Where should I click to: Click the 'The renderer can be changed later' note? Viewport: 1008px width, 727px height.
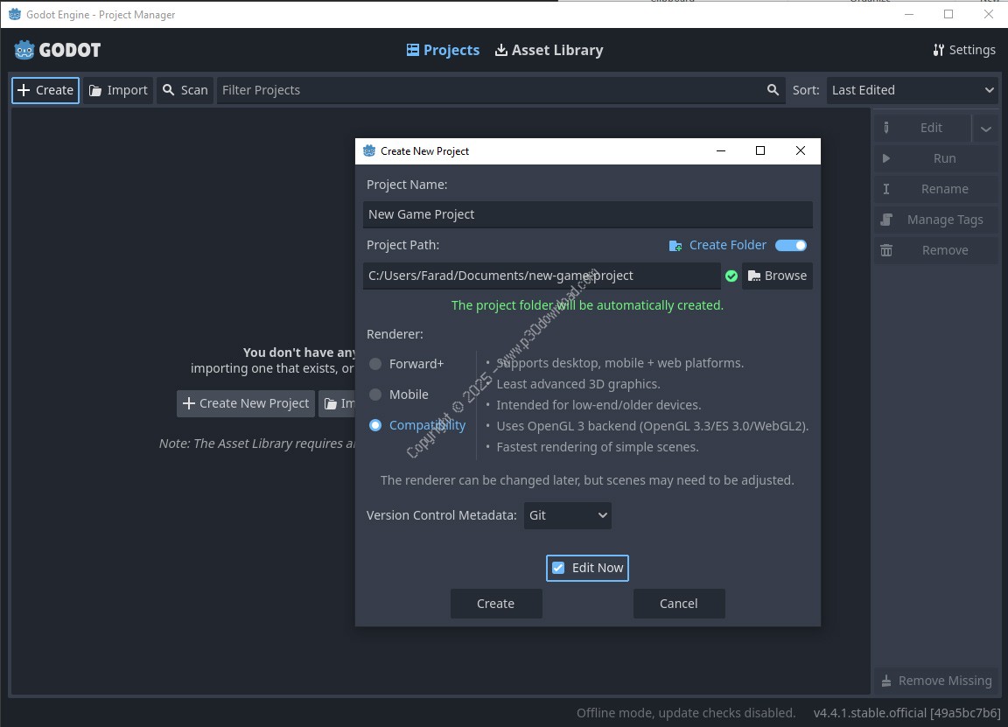pyautogui.click(x=588, y=480)
